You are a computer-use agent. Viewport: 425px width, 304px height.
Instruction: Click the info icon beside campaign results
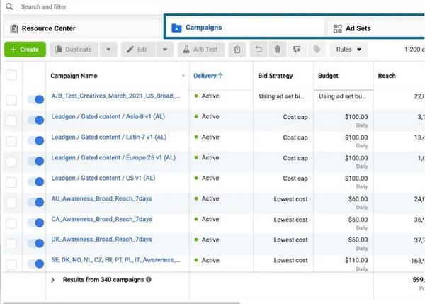click(x=149, y=280)
